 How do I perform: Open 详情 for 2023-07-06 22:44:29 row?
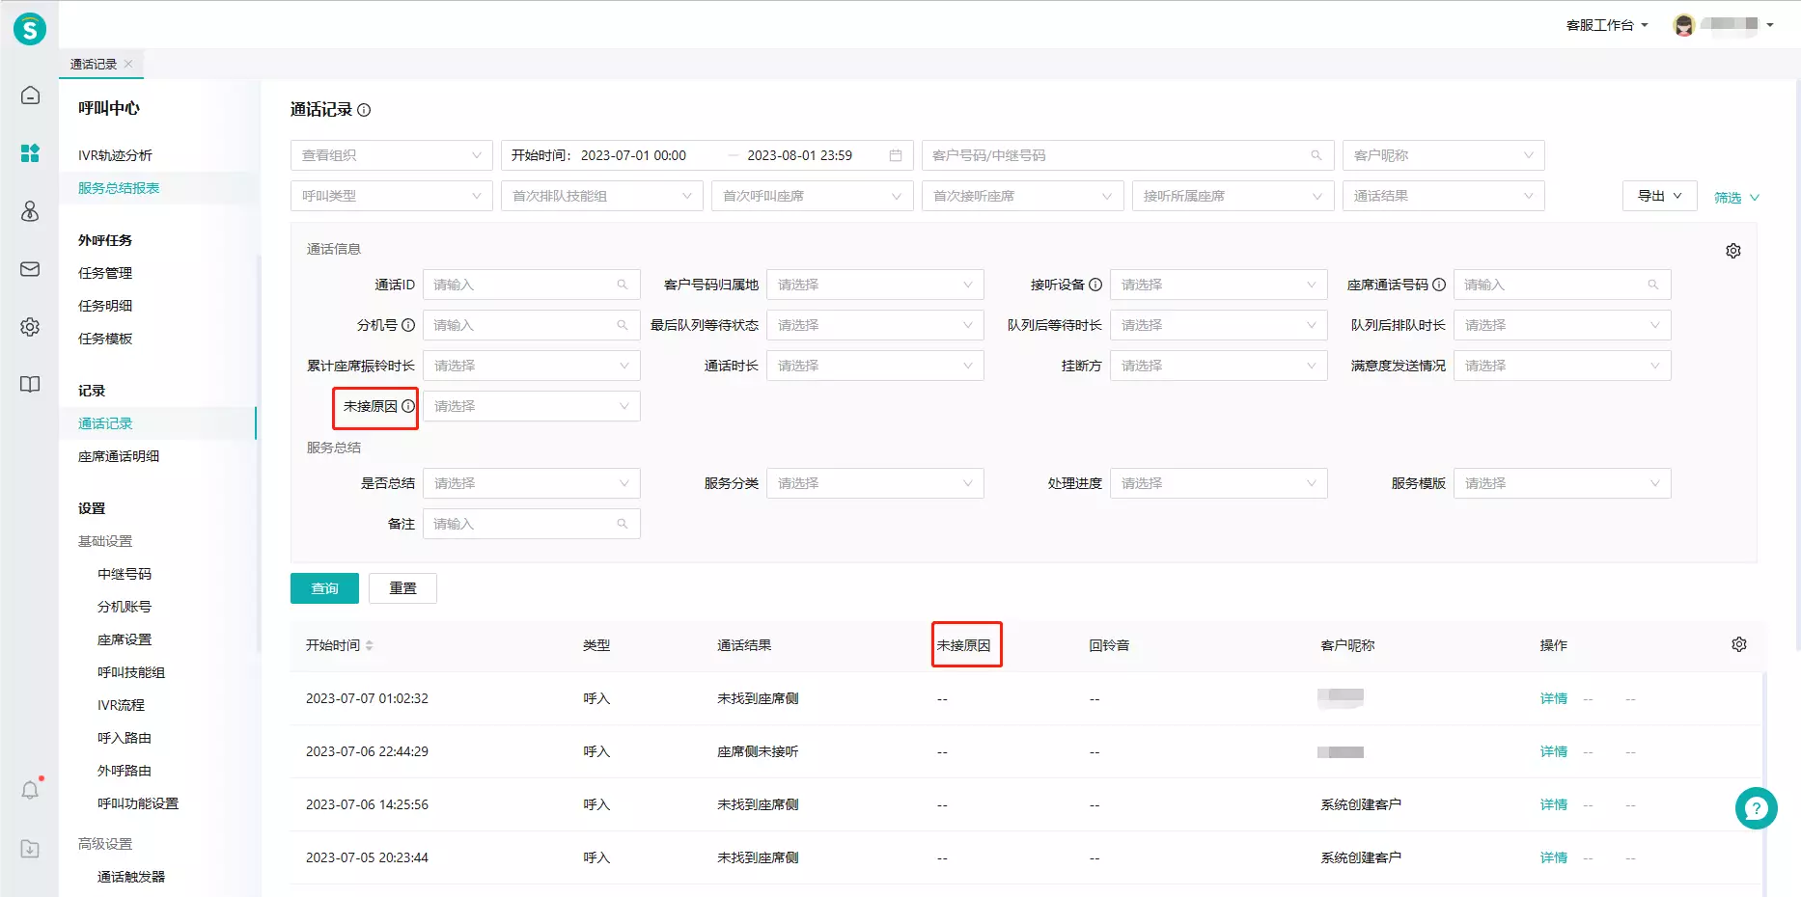[x=1554, y=751]
